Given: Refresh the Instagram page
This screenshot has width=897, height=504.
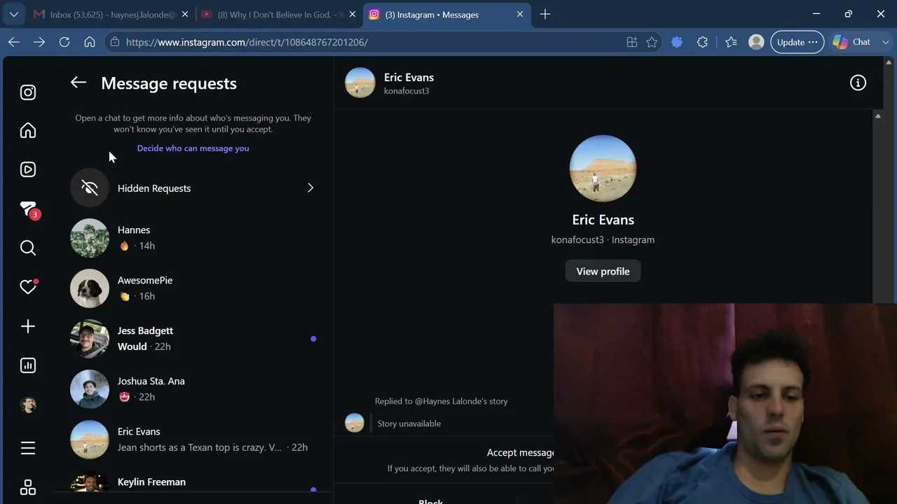Looking at the screenshot, I should point(64,42).
